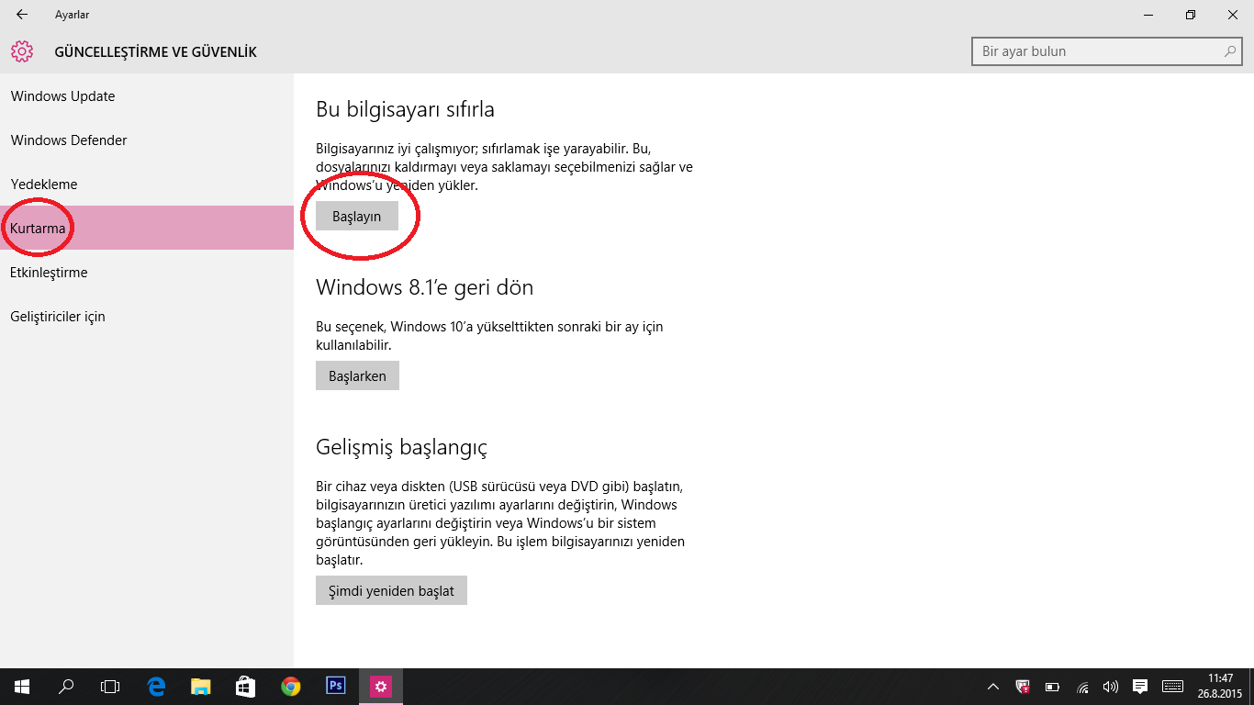Check the battery status tray icon
Viewport: 1254px width, 705px height.
point(1053,687)
